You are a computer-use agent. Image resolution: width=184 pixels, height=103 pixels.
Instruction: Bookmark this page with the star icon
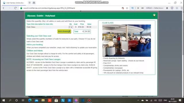click(127, 8)
